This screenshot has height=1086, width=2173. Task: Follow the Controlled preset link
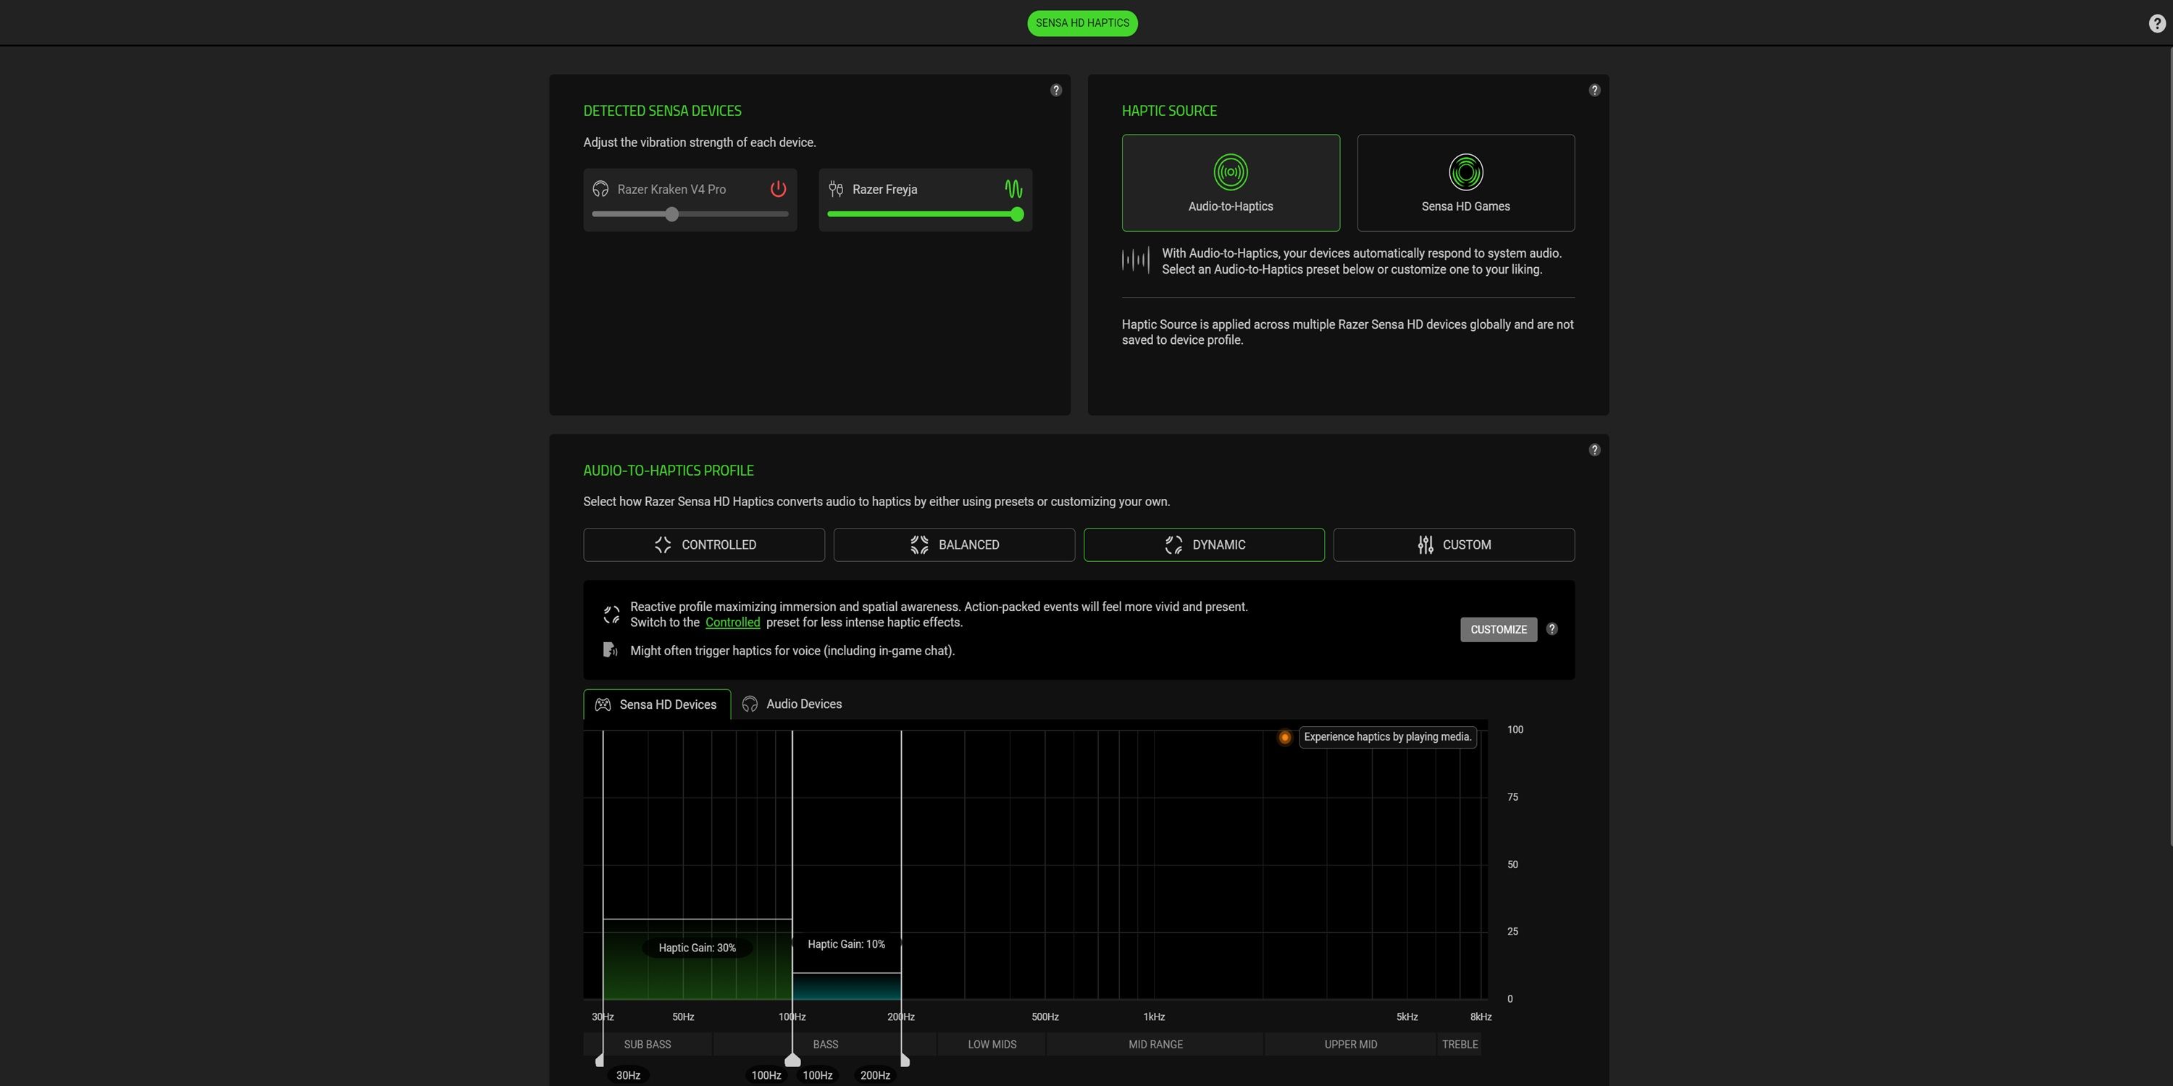(732, 622)
